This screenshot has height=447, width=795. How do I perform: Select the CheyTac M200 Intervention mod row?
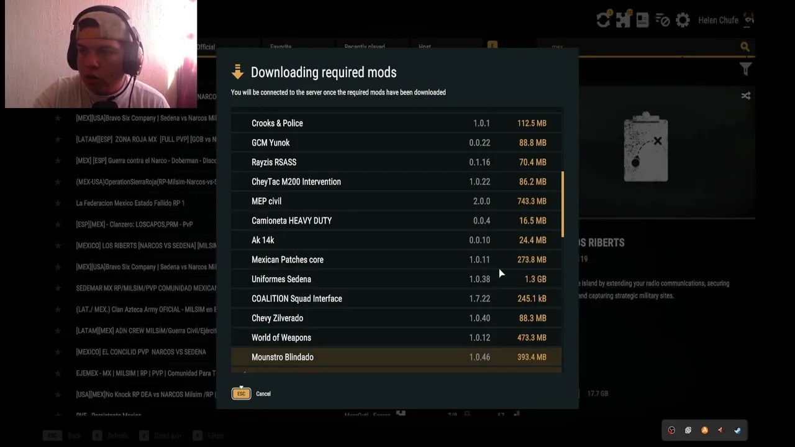396,181
